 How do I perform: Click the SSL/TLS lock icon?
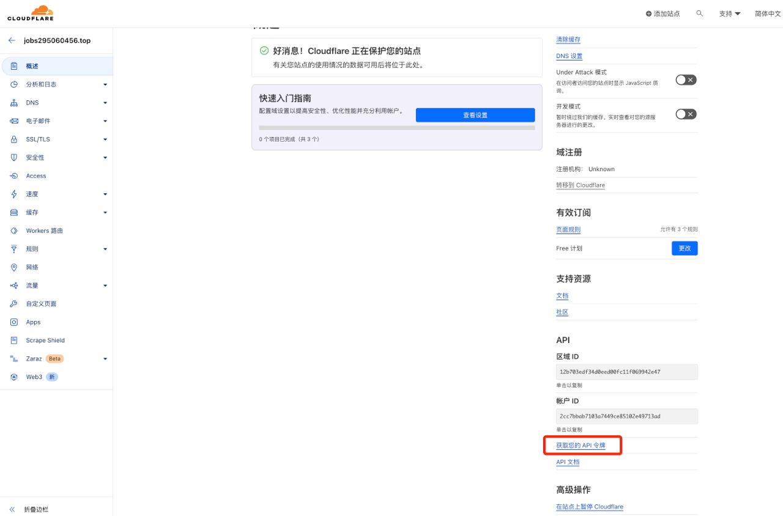coord(14,139)
